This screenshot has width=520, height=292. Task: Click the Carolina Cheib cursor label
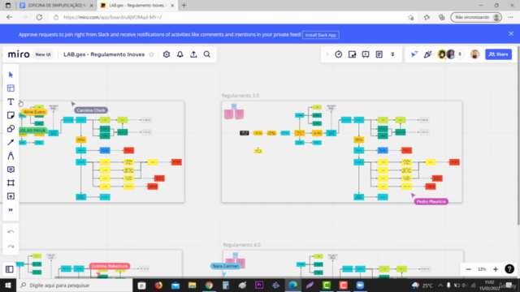pos(91,110)
